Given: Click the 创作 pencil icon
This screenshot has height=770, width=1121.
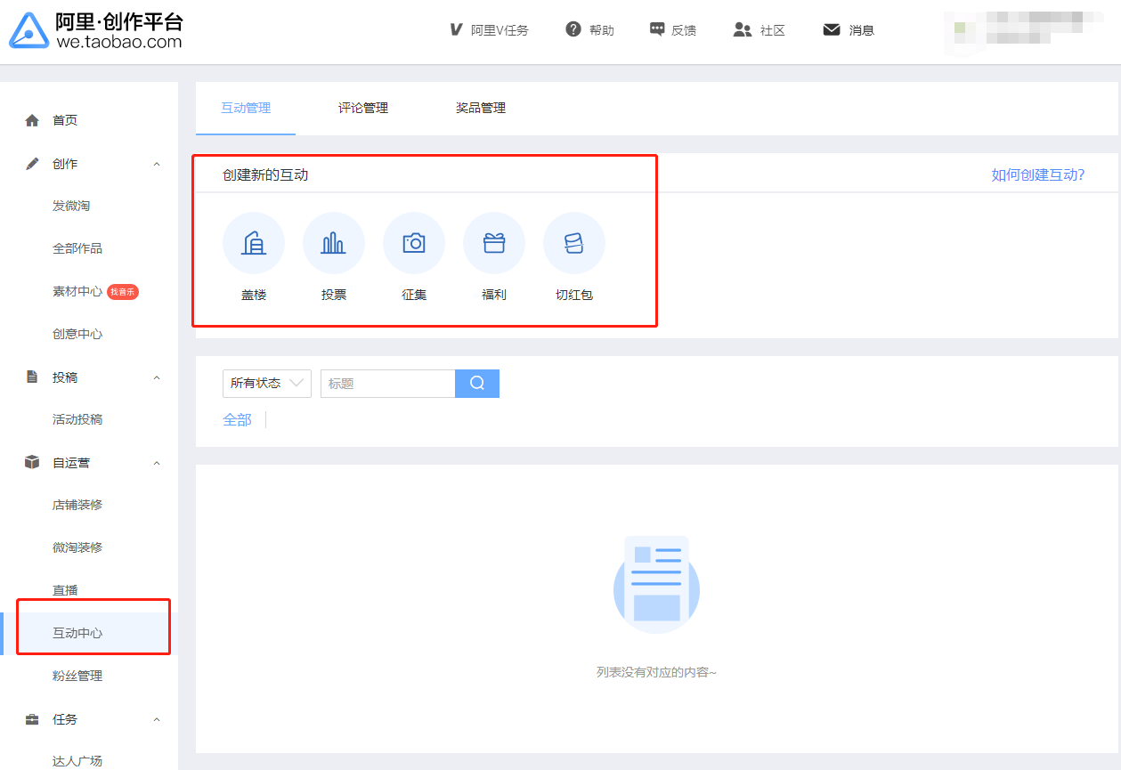Looking at the screenshot, I should (32, 164).
